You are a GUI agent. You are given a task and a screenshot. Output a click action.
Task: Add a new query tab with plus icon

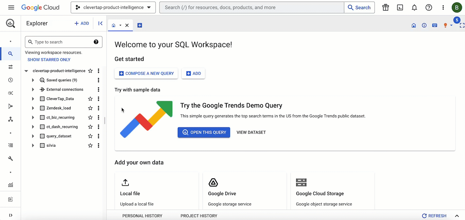click(x=140, y=25)
